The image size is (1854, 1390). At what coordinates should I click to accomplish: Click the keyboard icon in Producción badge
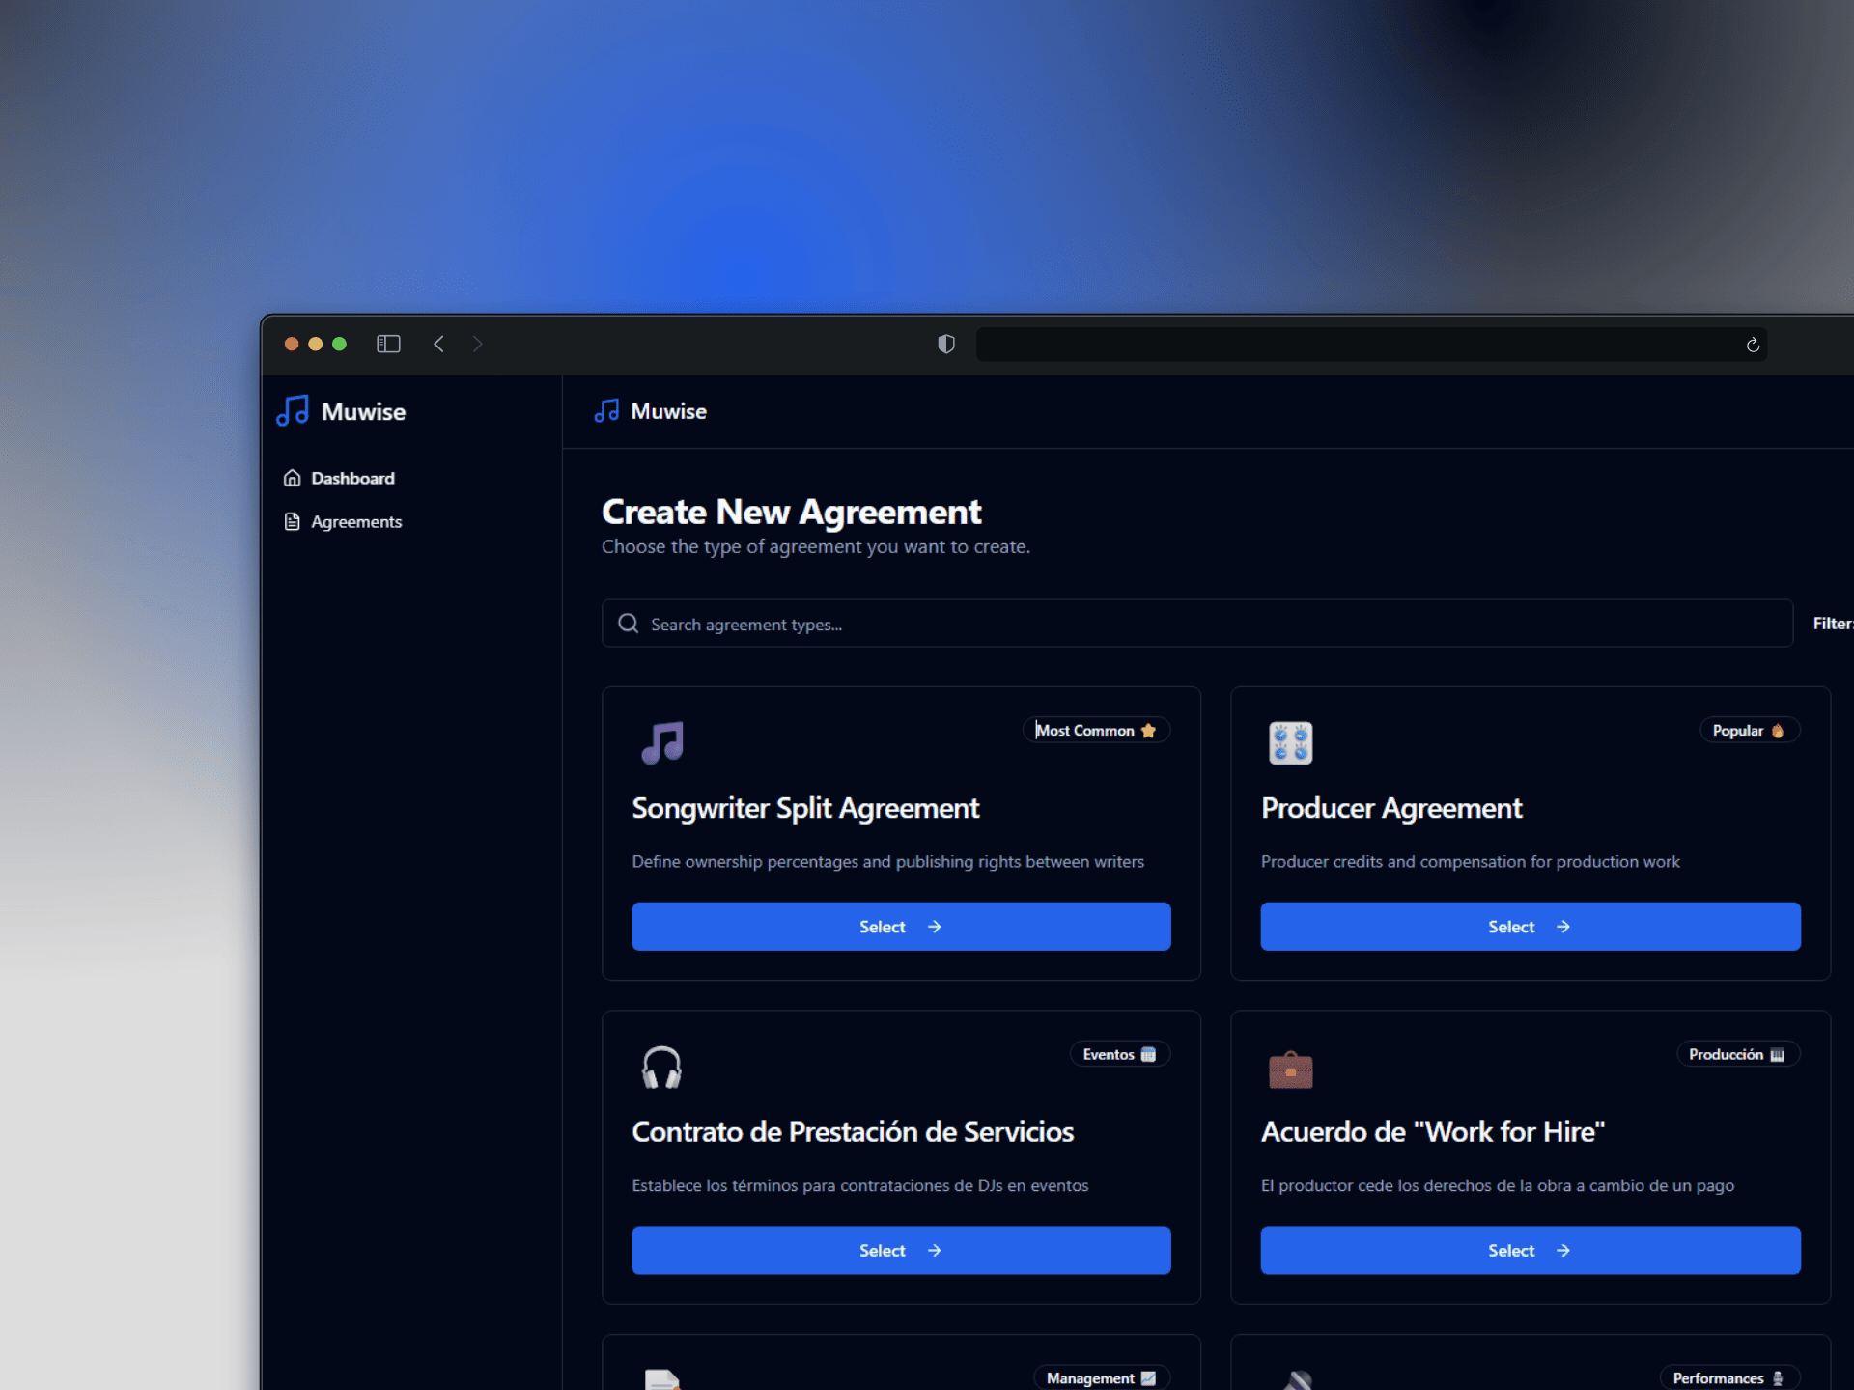tap(1777, 1054)
